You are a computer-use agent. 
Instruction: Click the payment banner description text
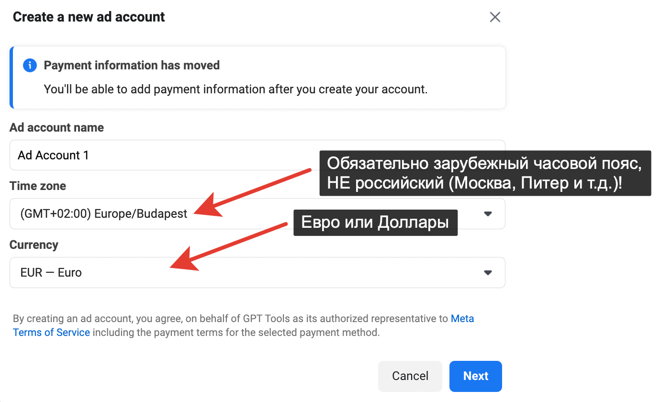235,89
